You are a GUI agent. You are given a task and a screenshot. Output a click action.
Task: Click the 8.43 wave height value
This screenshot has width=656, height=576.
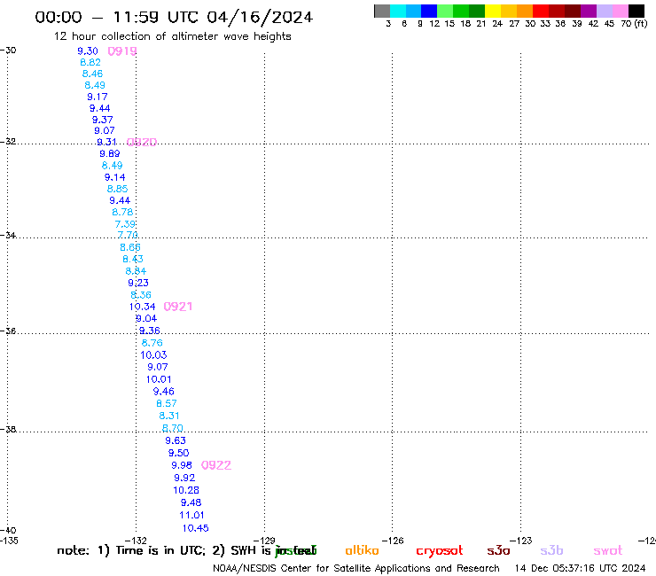click(x=133, y=259)
